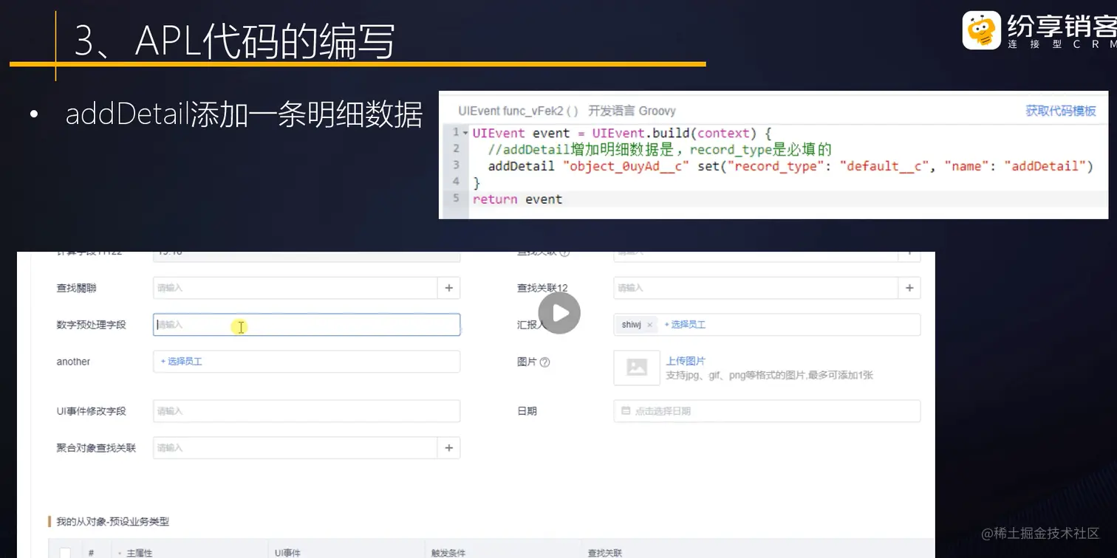Viewport: 1117px width, 558px height.
Task: Click the UI事件修改字段 input field
Action: [307, 411]
